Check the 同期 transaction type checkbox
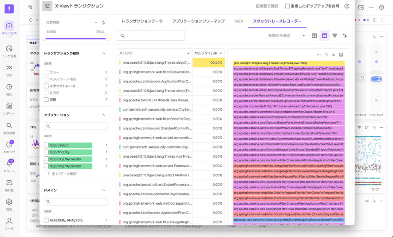This screenshot has width=393, height=237. coord(46,100)
